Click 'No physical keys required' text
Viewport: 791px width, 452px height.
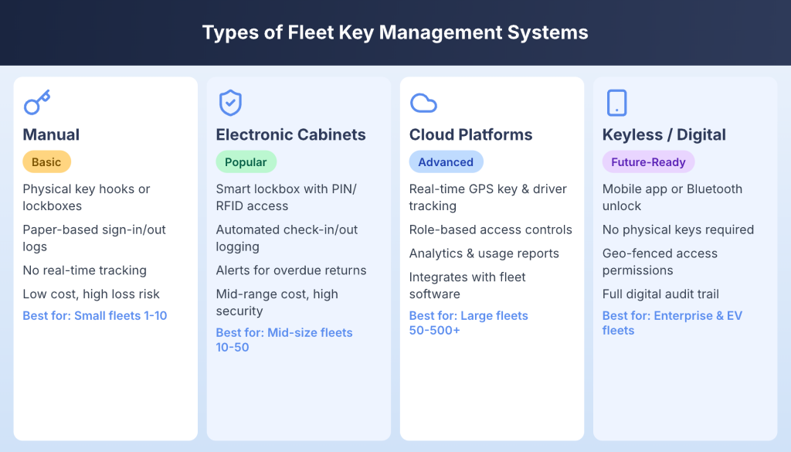click(678, 229)
